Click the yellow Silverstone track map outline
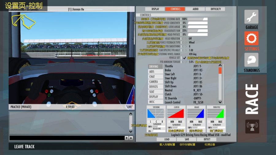Screen dimensions: 276x155 coord(23,21)
